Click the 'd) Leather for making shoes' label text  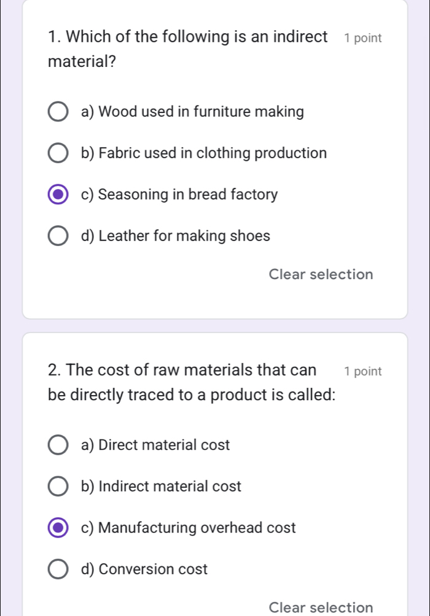coord(175,236)
